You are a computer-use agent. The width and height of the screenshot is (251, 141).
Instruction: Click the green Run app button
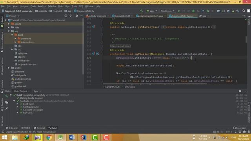click(x=179, y=11)
